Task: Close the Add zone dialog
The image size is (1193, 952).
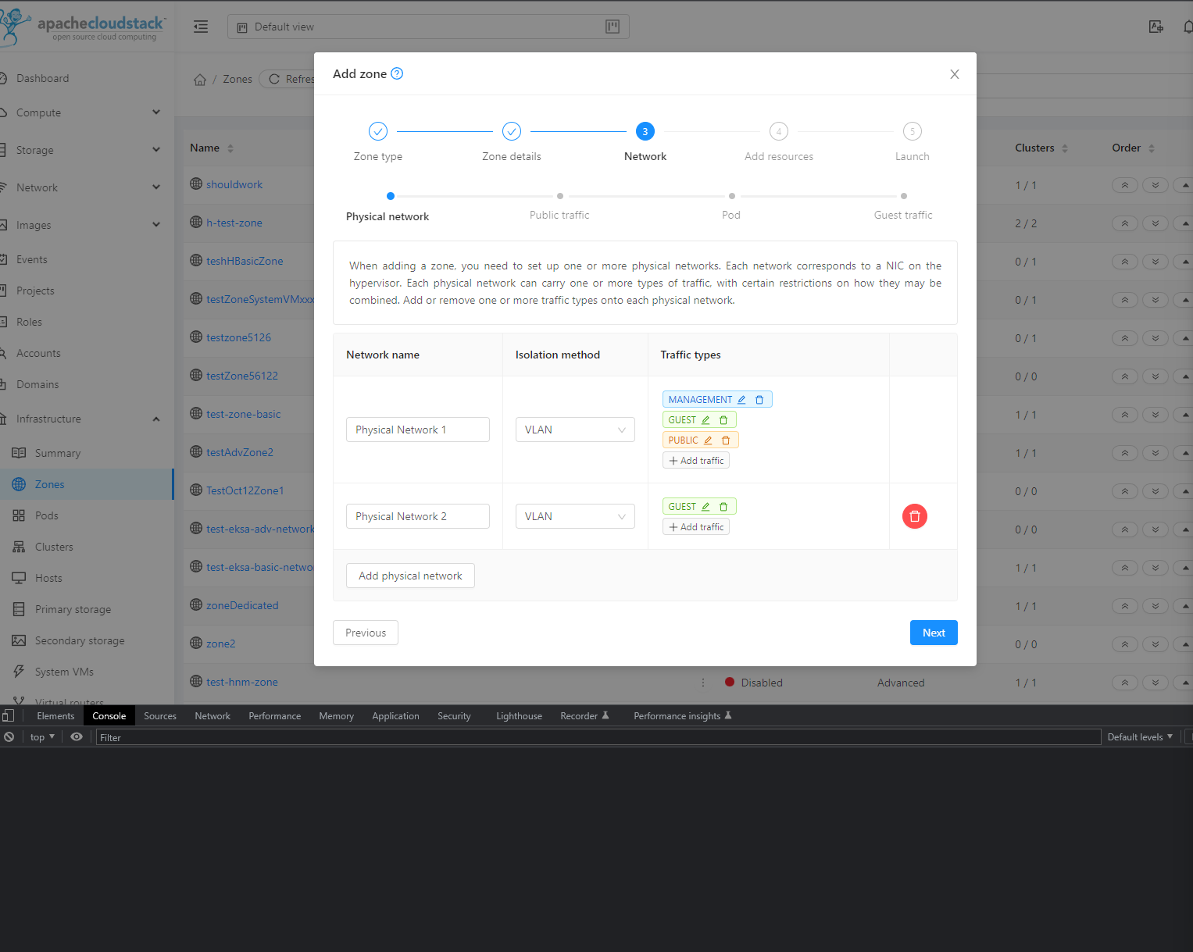Action: tap(955, 74)
